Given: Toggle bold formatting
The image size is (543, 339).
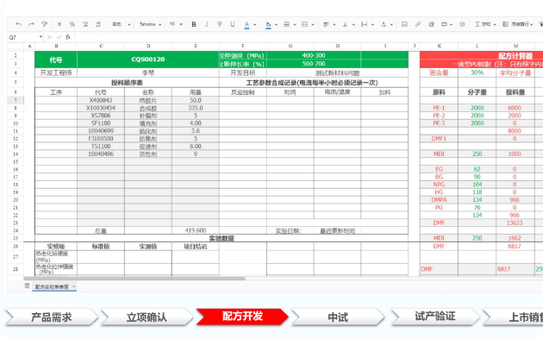Looking at the screenshot, I should pos(194,24).
